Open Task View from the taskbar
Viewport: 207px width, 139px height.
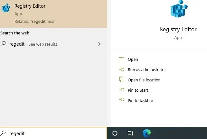(130, 133)
